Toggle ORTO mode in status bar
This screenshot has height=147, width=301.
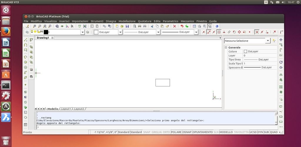point(166,132)
